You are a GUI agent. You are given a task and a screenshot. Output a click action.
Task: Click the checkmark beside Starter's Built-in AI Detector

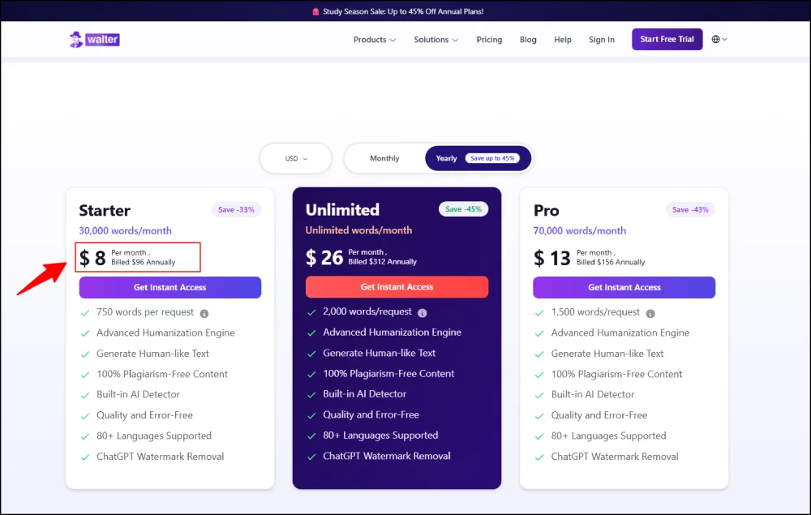click(x=84, y=394)
